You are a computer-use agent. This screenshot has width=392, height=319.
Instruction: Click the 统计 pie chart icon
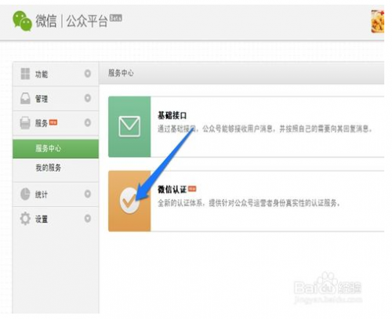tap(25, 194)
